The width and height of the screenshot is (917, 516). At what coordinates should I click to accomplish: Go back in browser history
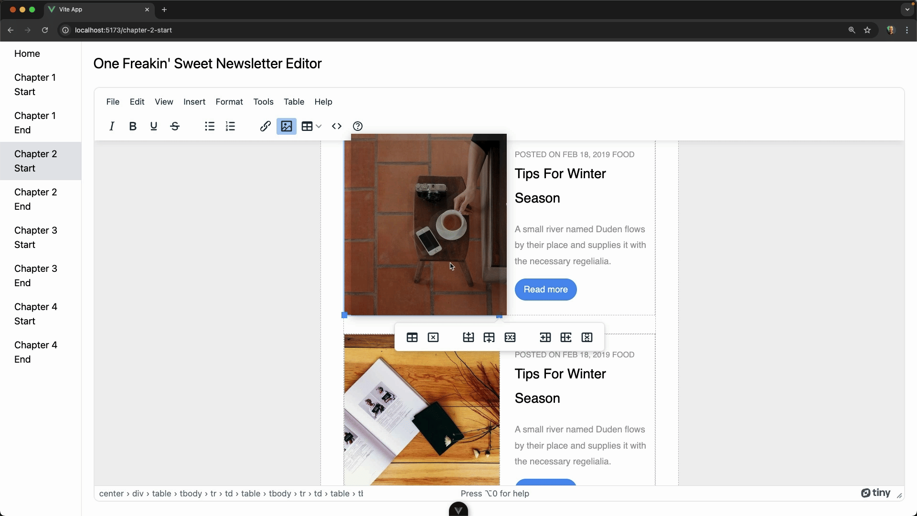coord(11,30)
